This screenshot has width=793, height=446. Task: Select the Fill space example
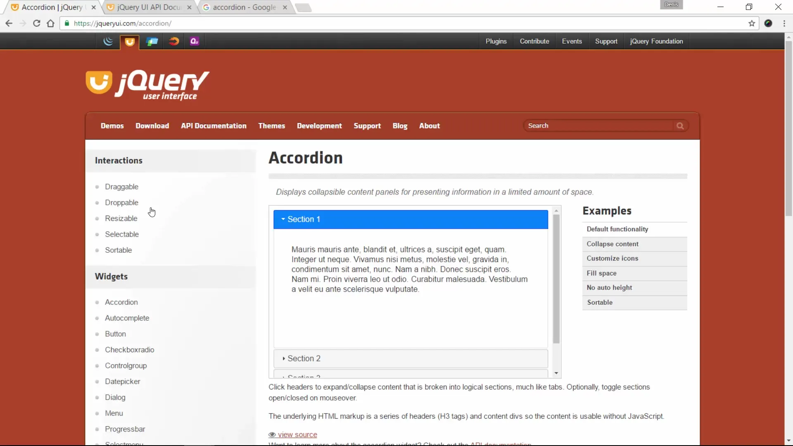(x=634, y=273)
